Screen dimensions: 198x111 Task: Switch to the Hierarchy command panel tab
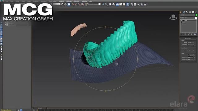pyautogui.click(x=187, y=12)
